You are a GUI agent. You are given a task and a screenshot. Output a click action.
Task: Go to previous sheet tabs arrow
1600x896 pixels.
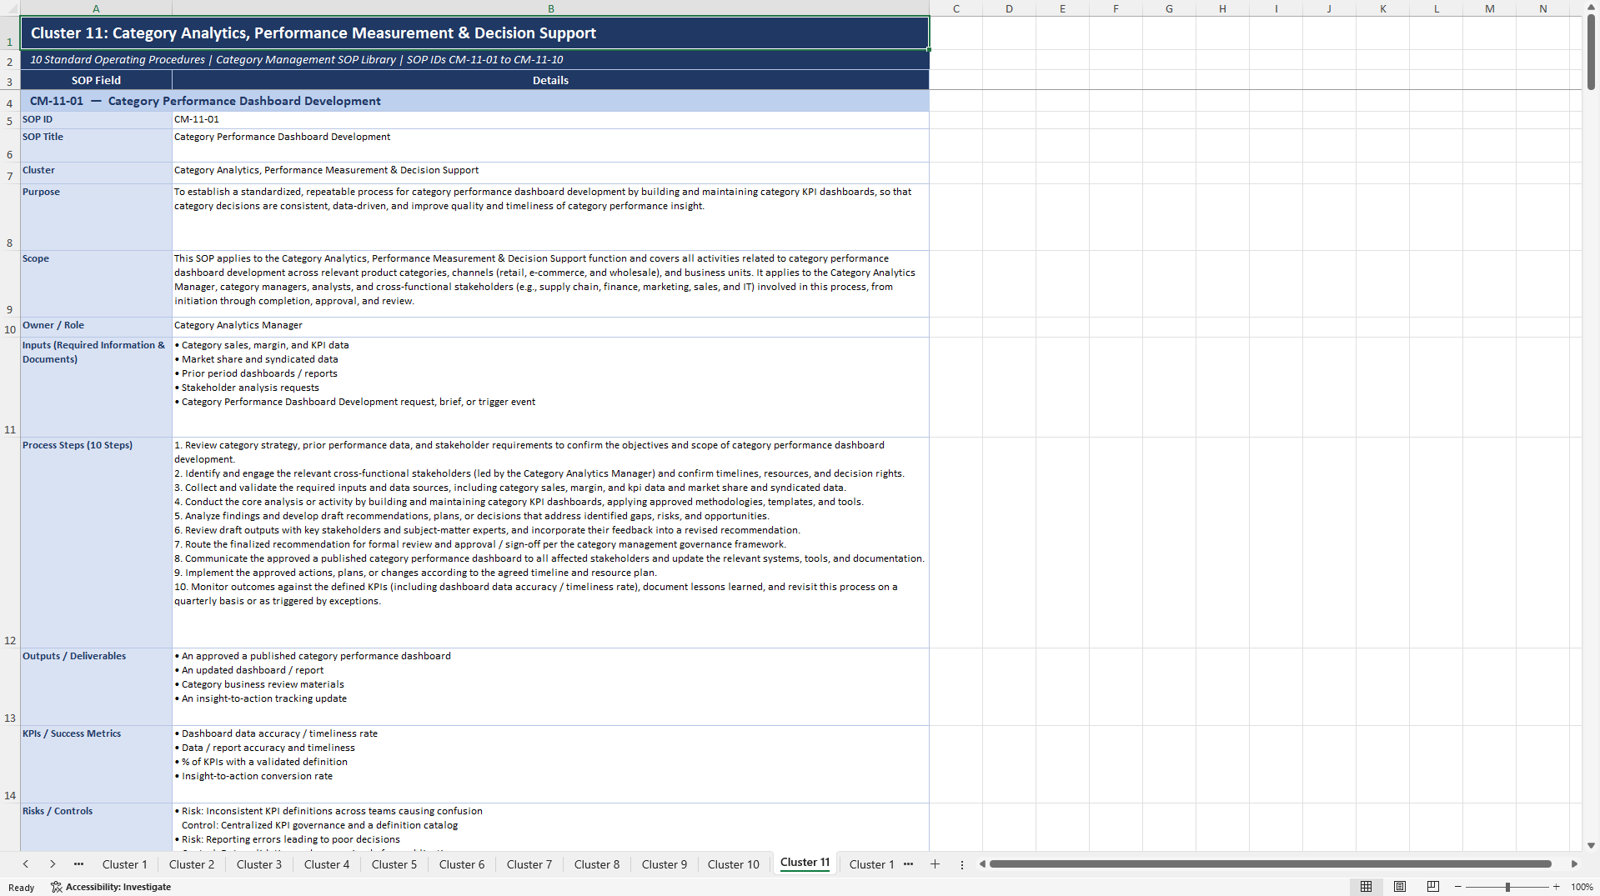tap(26, 864)
